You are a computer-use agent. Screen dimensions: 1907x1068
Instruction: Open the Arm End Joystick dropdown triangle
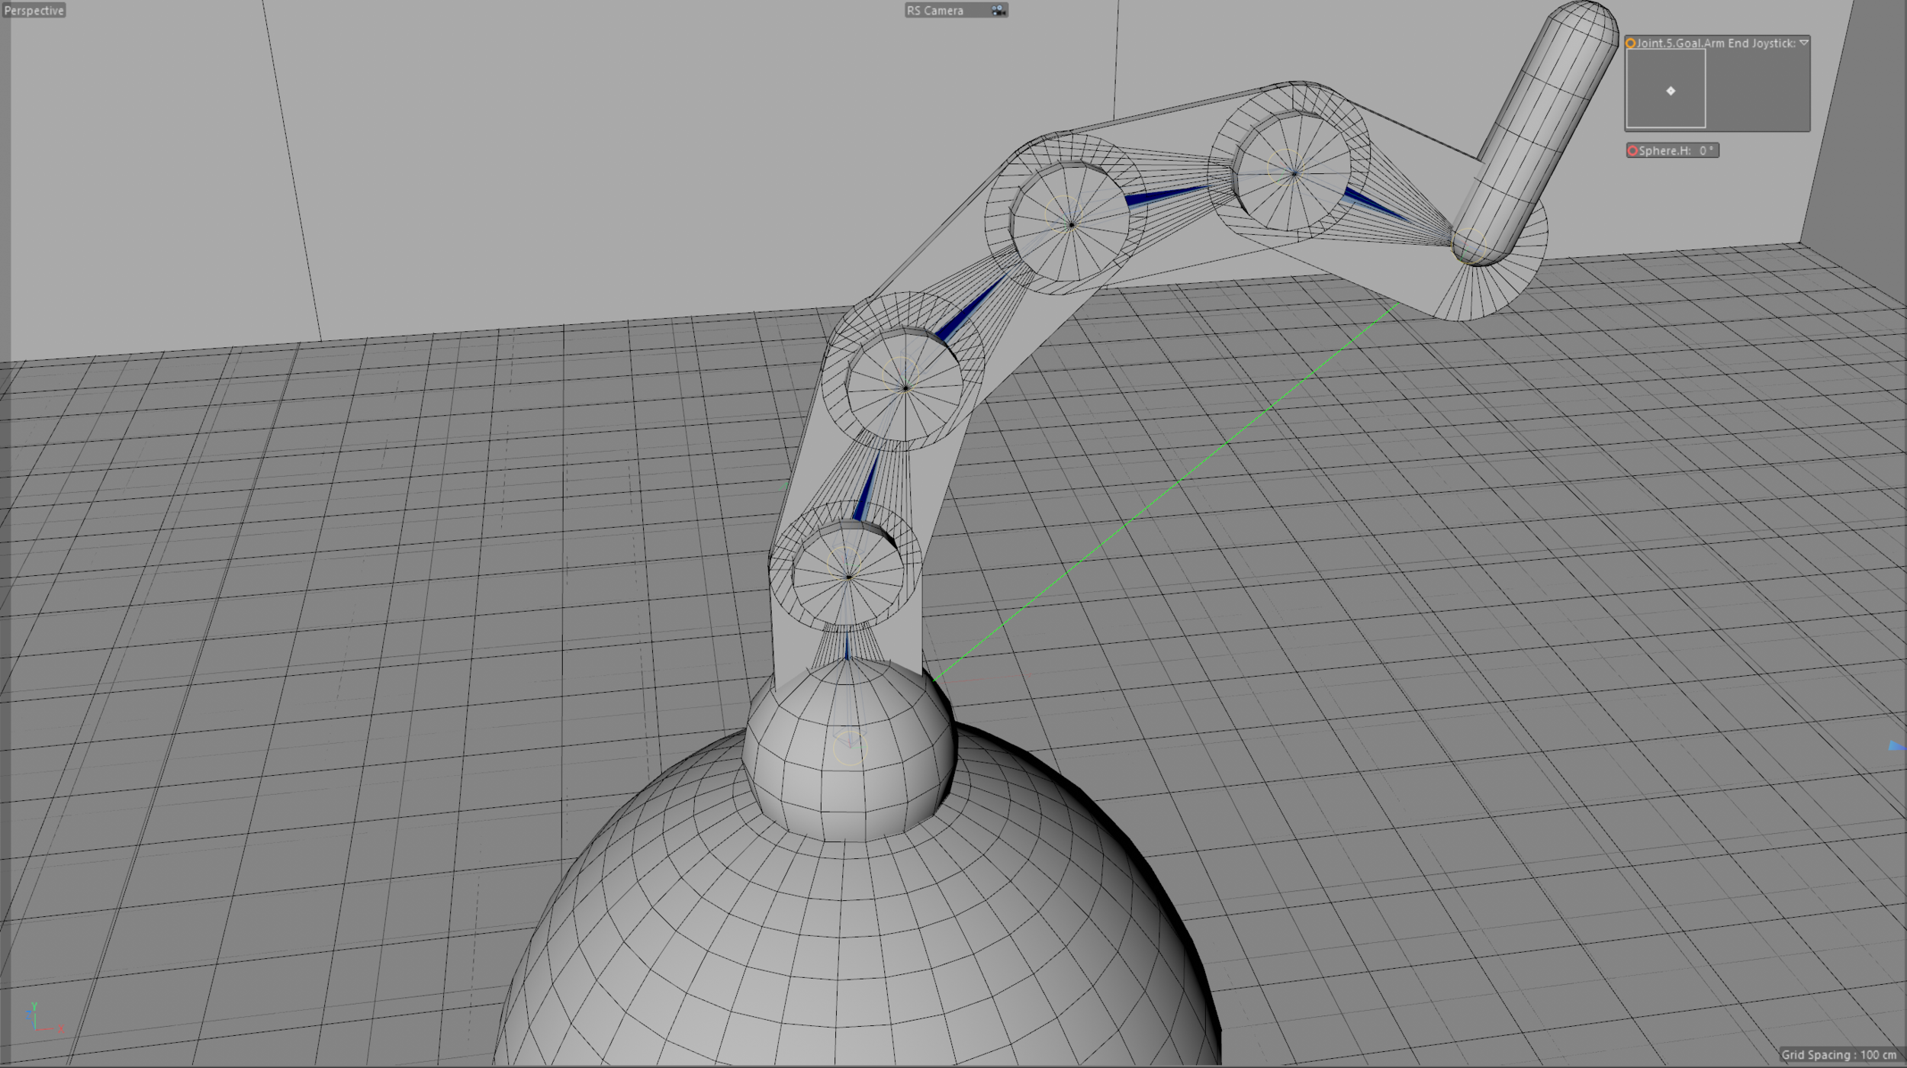[x=1804, y=43]
